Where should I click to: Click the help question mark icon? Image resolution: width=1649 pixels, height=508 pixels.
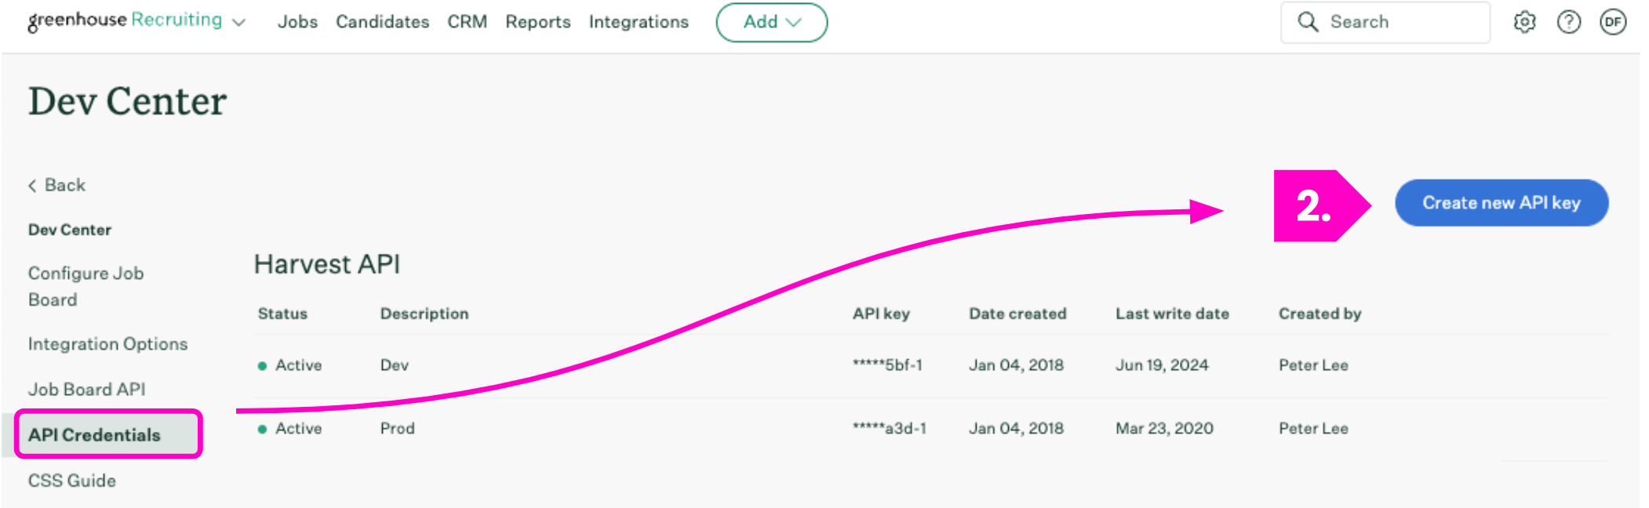(1569, 22)
